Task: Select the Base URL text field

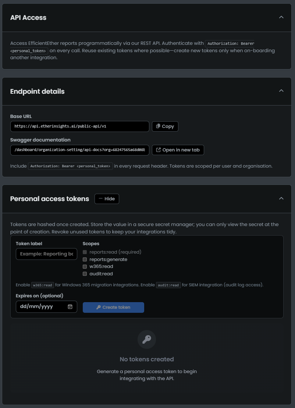Action: click(x=80, y=126)
